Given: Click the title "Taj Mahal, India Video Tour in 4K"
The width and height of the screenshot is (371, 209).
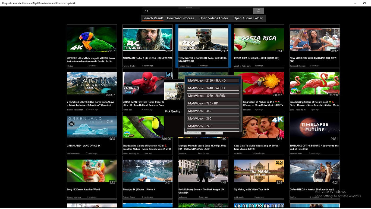Looking at the screenshot, I should tap(252, 190).
